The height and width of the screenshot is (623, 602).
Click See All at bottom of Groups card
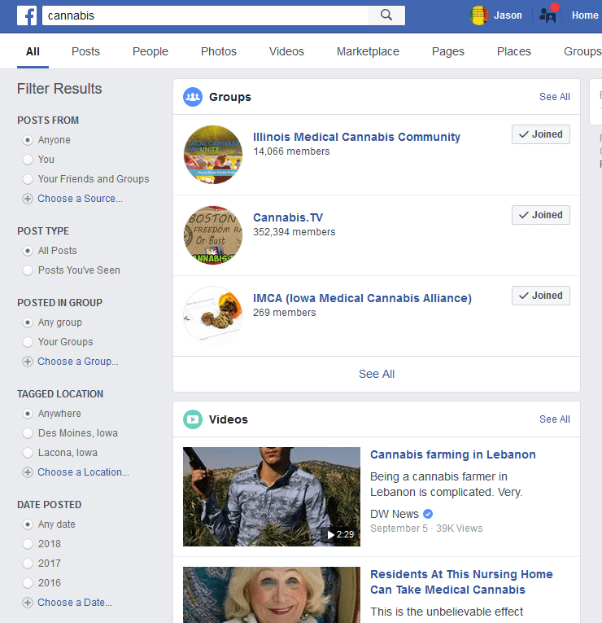tap(376, 375)
